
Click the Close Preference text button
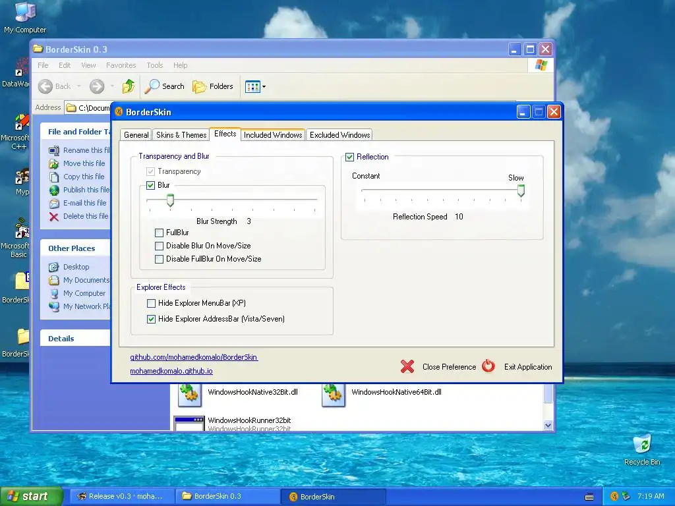pyautogui.click(x=449, y=367)
